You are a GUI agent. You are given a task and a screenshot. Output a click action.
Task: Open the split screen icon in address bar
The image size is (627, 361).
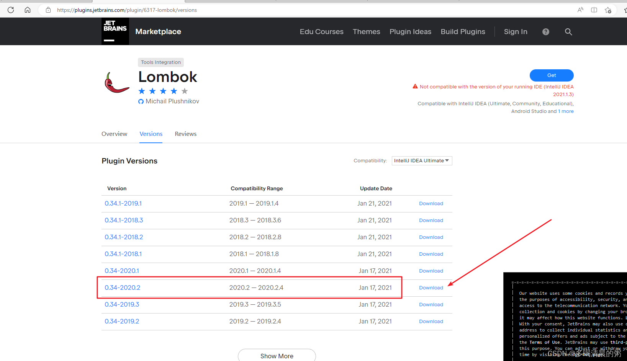(594, 10)
